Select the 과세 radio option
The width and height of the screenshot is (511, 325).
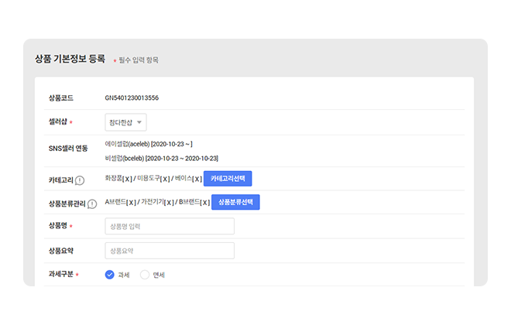(x=109, y=275)
